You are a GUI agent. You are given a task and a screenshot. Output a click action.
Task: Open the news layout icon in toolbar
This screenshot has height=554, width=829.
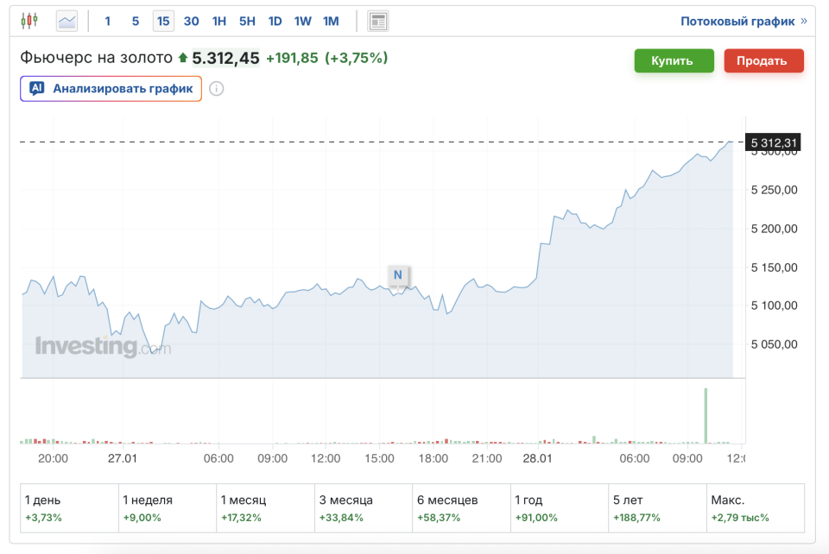pos(377,21)
